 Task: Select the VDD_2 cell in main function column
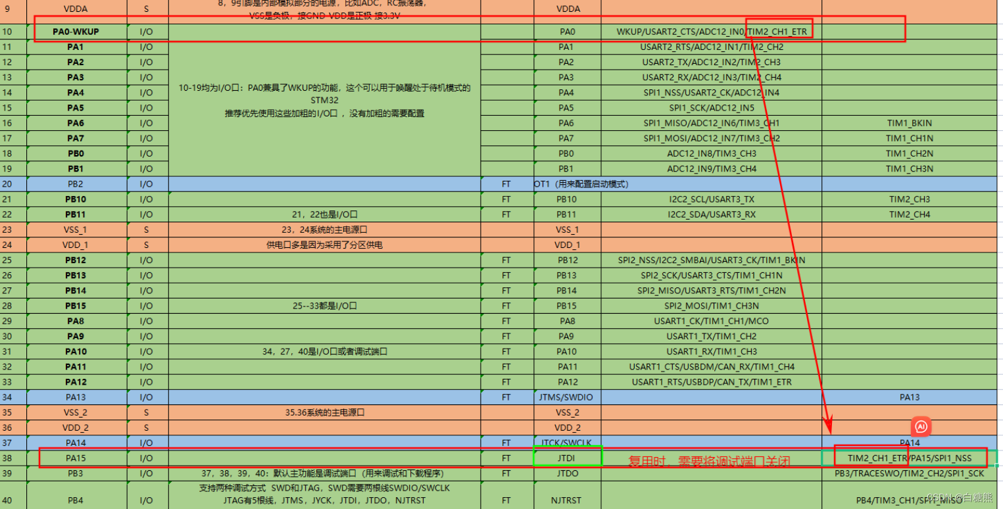566,427
